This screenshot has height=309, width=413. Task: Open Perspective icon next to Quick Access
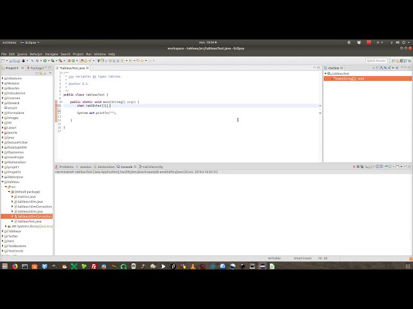pyautogui.click(x=393, y=61)
